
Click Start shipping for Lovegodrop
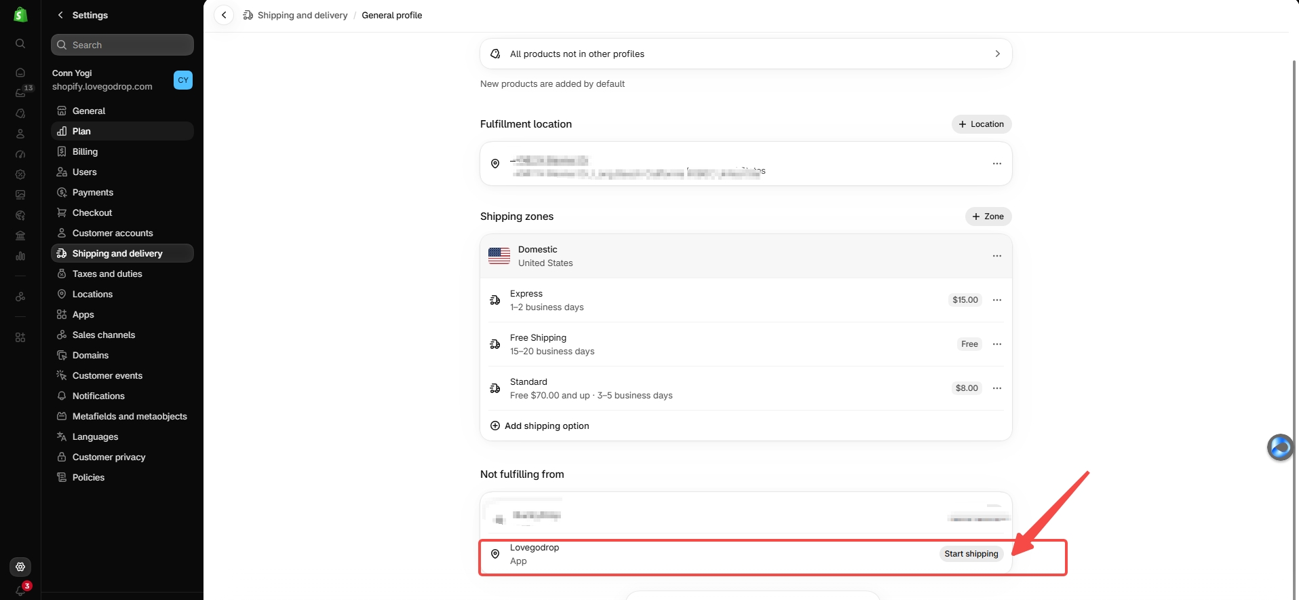pyautogui.click(x=971, y=554)
